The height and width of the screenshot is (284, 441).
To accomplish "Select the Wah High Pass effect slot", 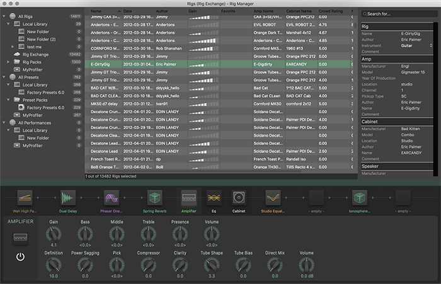I will pyautogui.click(x=25, y=198).
